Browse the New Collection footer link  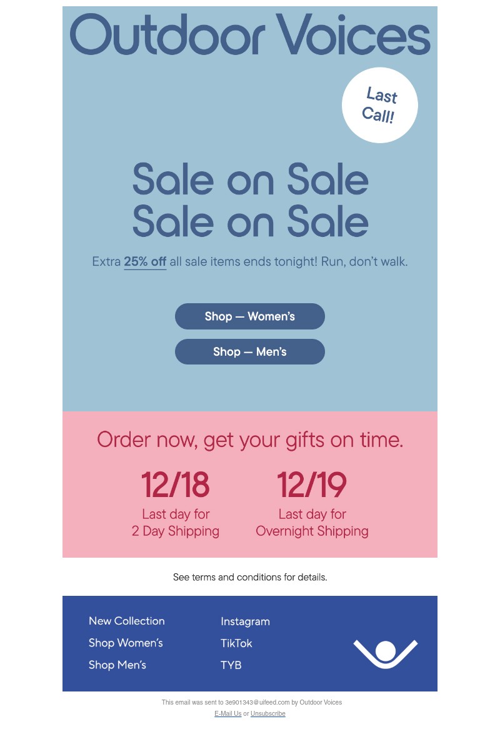point(126,621)
